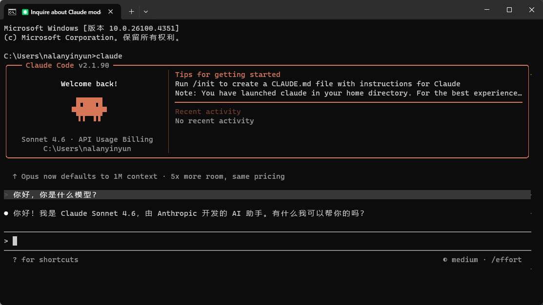
Task: Click the 'Tips for getting started' heading
Action: (227, 75)
